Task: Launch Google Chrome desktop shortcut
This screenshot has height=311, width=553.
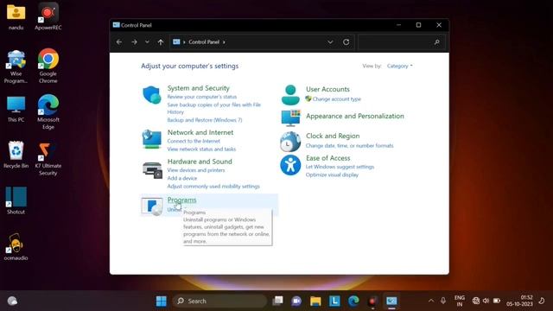Action: [48, 66]
